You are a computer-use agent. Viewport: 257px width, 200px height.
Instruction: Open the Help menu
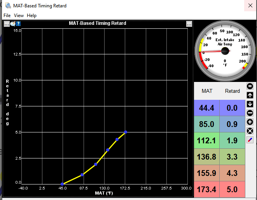click(32, 16)
